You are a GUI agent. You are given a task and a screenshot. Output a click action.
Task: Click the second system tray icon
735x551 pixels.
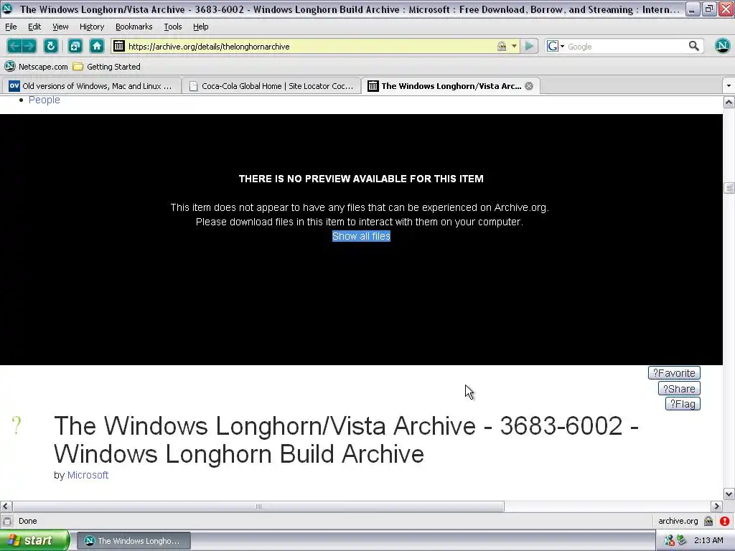tap(682, 541)
